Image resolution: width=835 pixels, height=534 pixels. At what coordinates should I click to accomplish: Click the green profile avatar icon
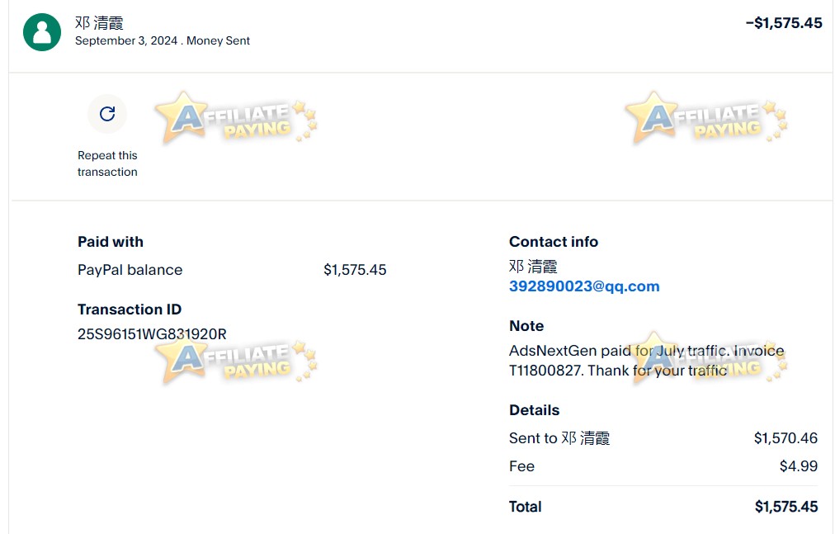point(41,31)
